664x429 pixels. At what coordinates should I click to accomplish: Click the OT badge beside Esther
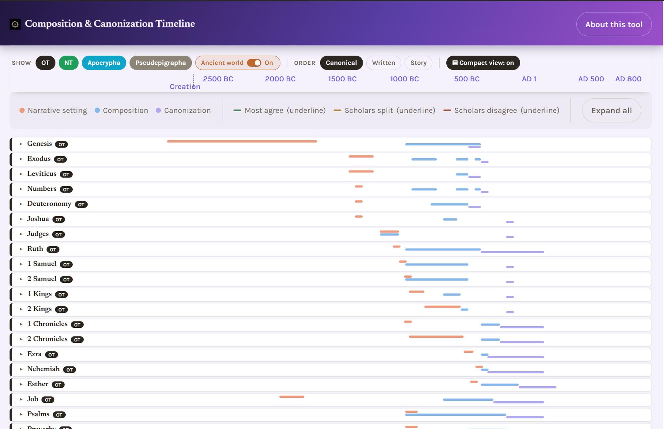coord(58,385)
